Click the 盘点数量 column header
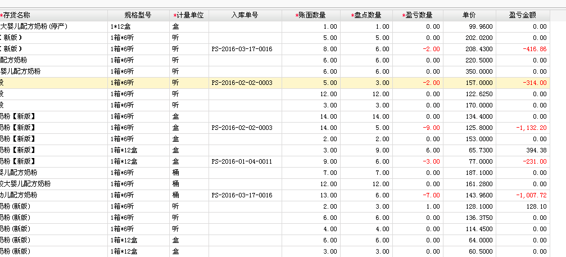 tap(366, 15)
